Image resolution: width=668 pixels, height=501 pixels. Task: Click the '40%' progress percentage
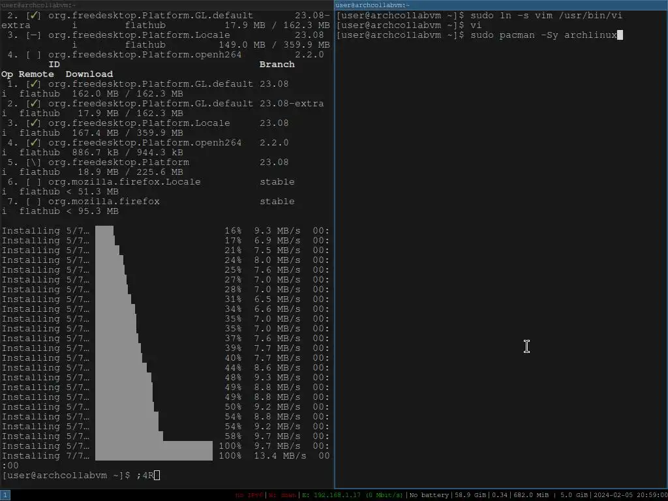[233, 358]
